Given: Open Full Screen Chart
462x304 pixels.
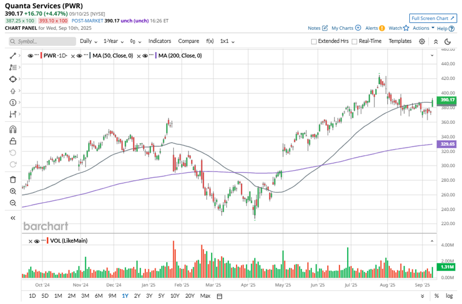Looking at the screenshot, I should tap(433, 18).
